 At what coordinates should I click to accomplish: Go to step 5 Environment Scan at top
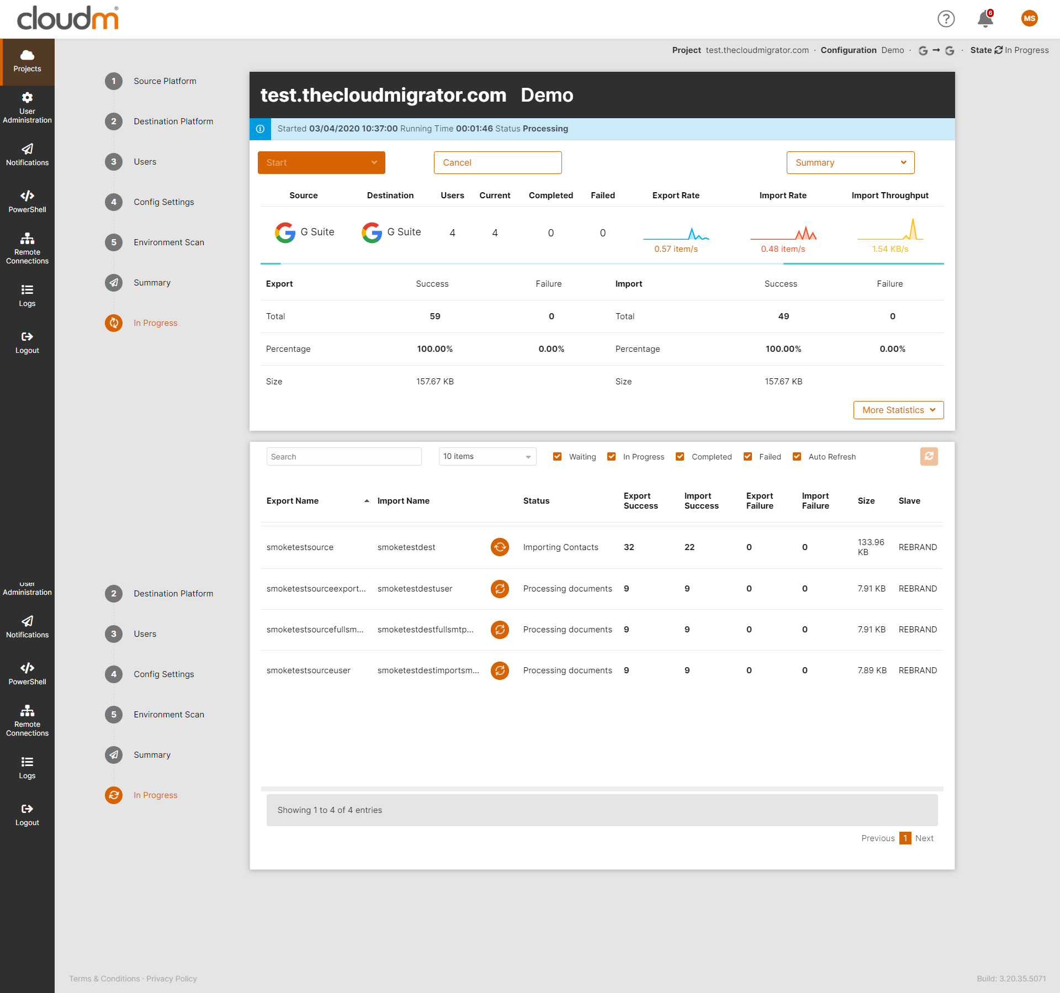(155, 242)
